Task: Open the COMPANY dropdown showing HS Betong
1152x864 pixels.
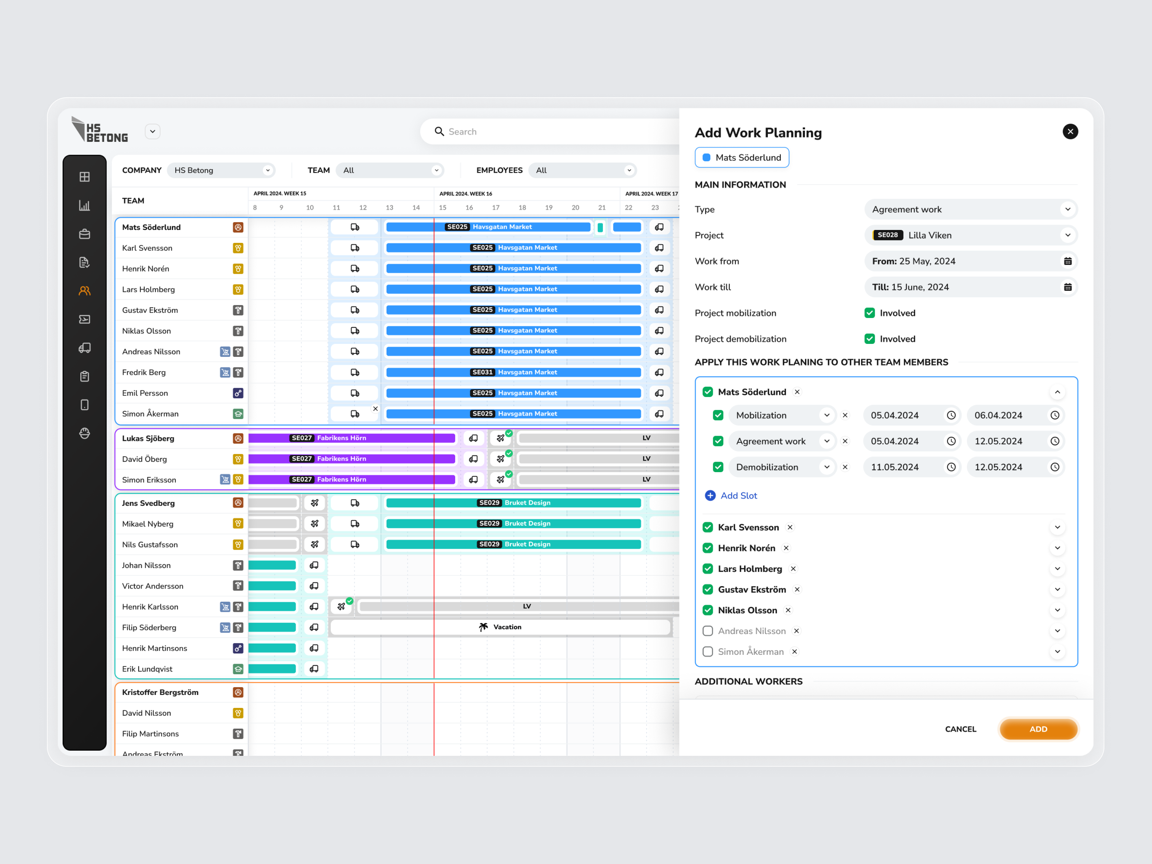Action: 221,170
